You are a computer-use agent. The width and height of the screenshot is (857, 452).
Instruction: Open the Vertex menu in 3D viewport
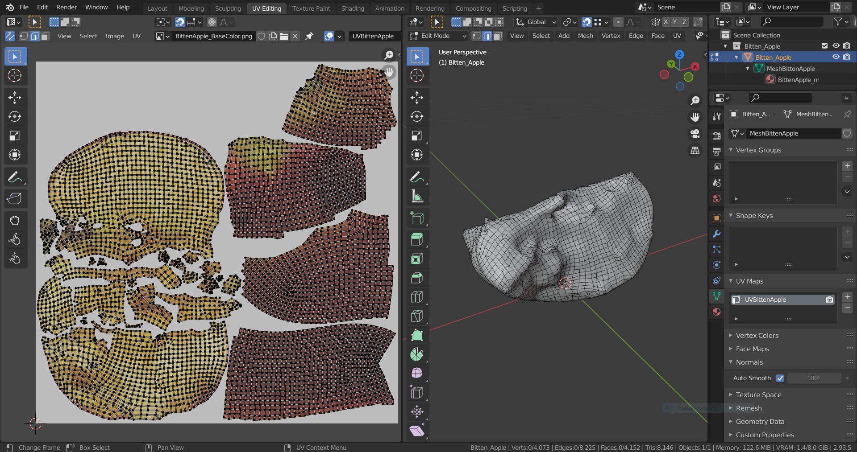pyautogui.click(x=611, y=36)
